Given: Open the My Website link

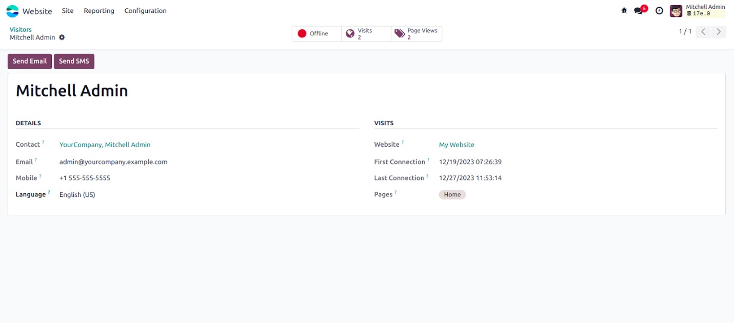Looking at the screenshot, I should [457, 145].
